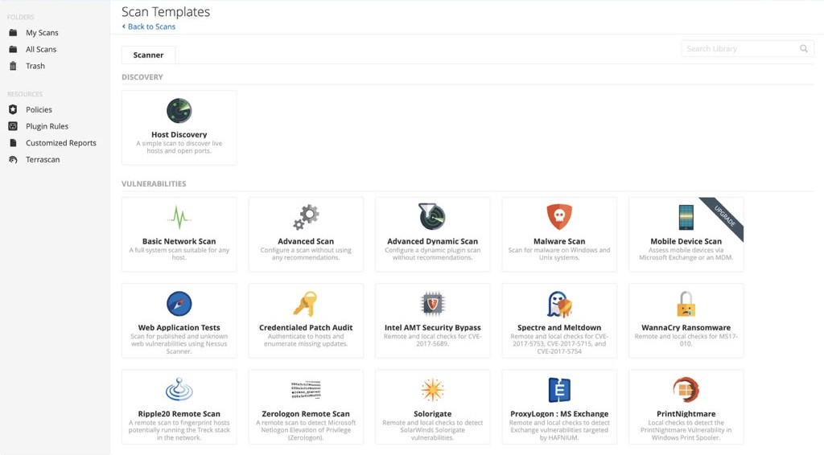Image resolution: width=824 pixels, height=455 pixels.
Task: Click the Plugin Rules icon
Action: click(13, 126)
